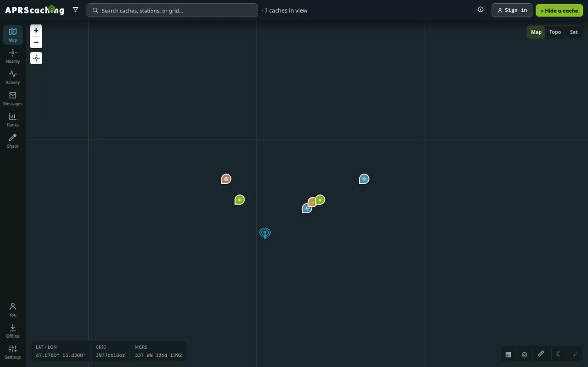Click the dim arrow icon at toolbar end
The width and height of the screenshot is (588, 367).
coord(575,354)
